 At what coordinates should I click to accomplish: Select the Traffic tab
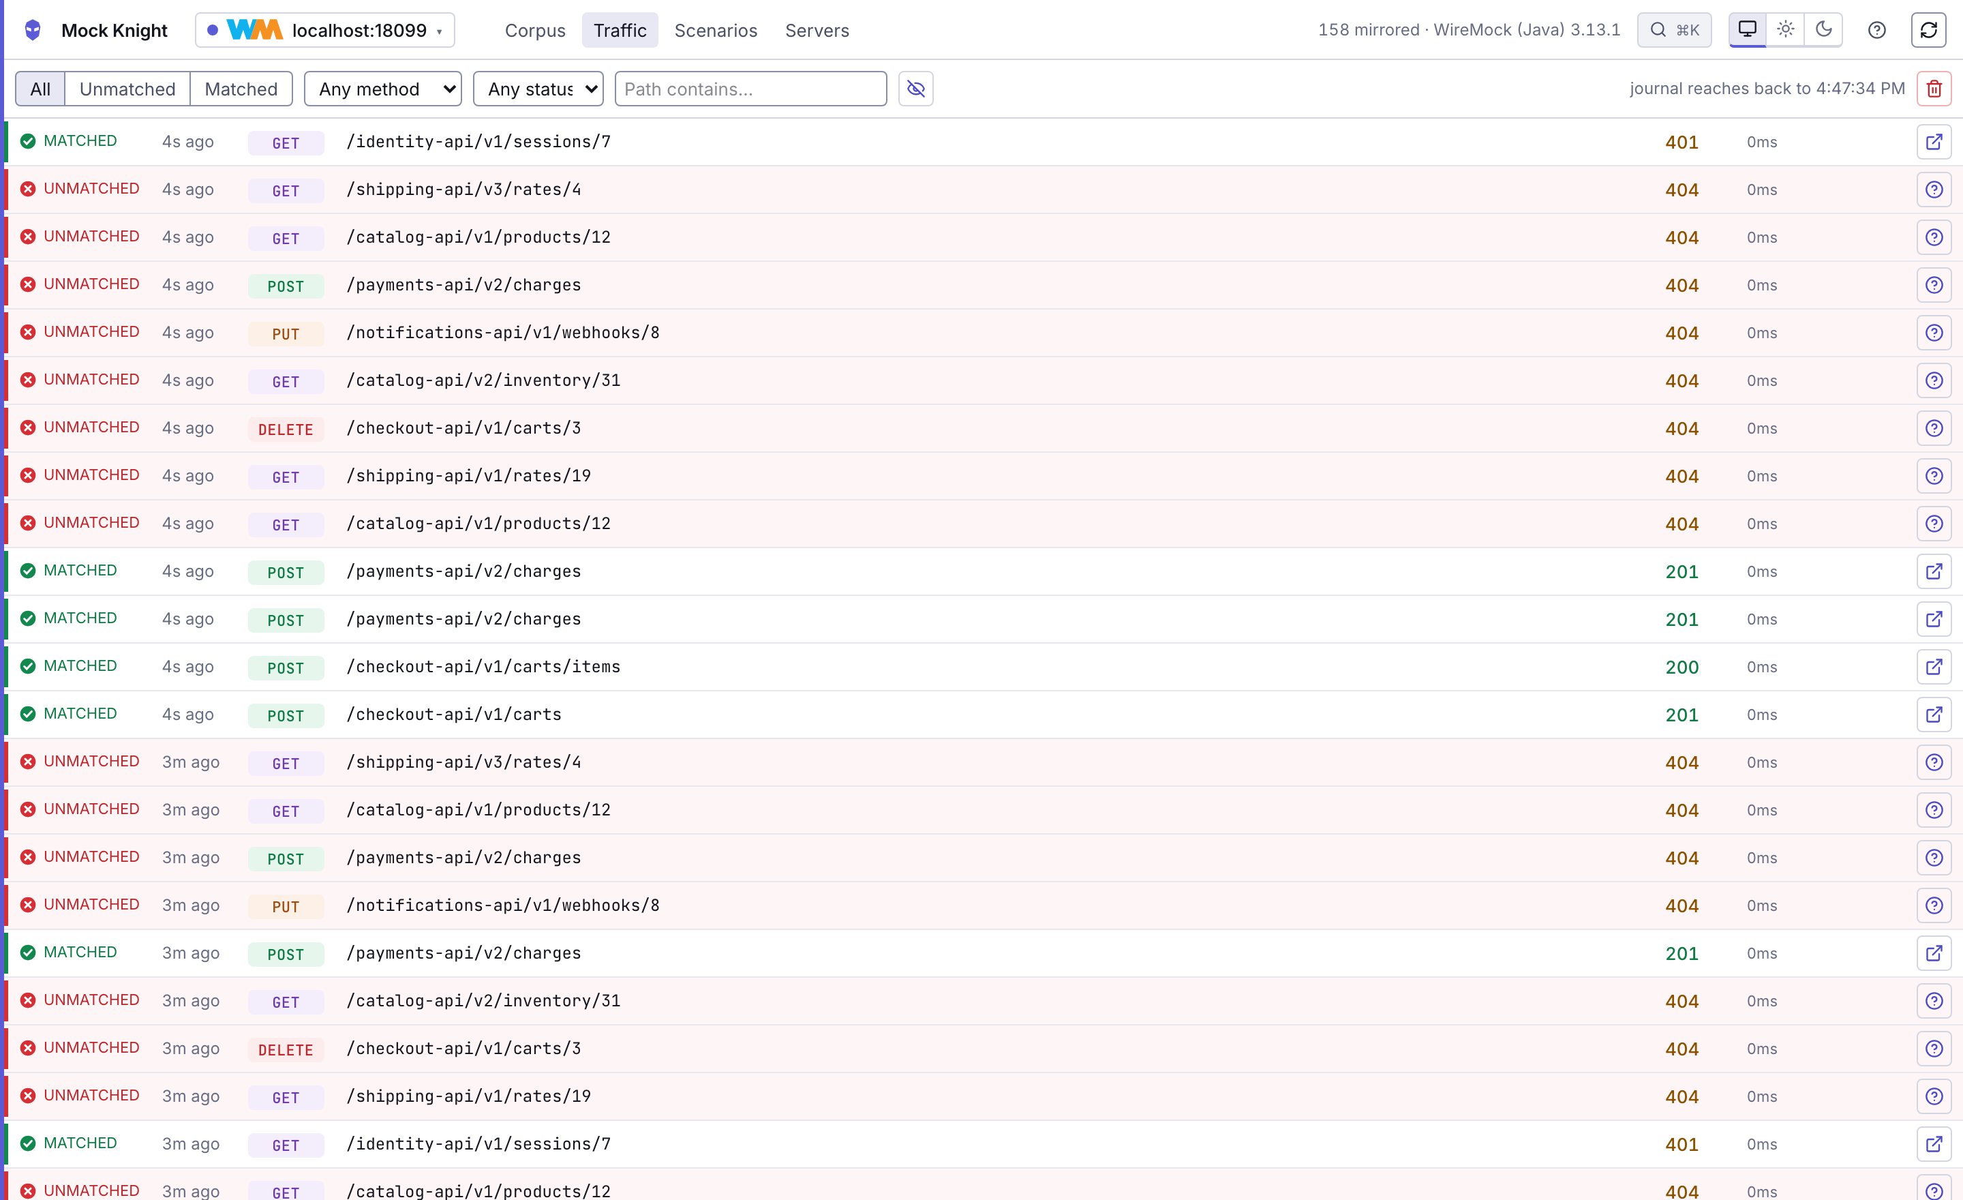pos(620,30)
